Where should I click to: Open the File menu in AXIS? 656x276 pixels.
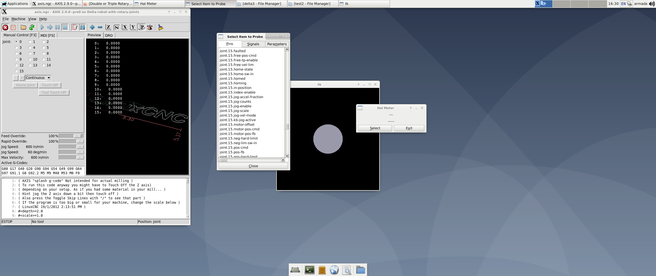coord(5,19)
